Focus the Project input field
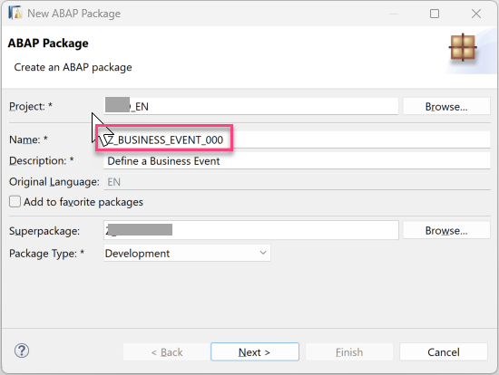Image resolution: width=499 pixels, height=375 pixels. (x=250, y=106)
